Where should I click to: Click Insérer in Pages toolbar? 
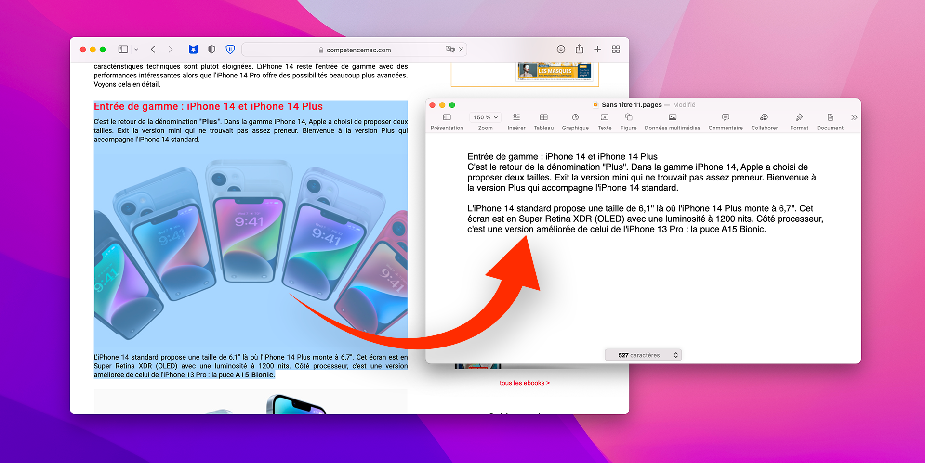pos(516,122)
